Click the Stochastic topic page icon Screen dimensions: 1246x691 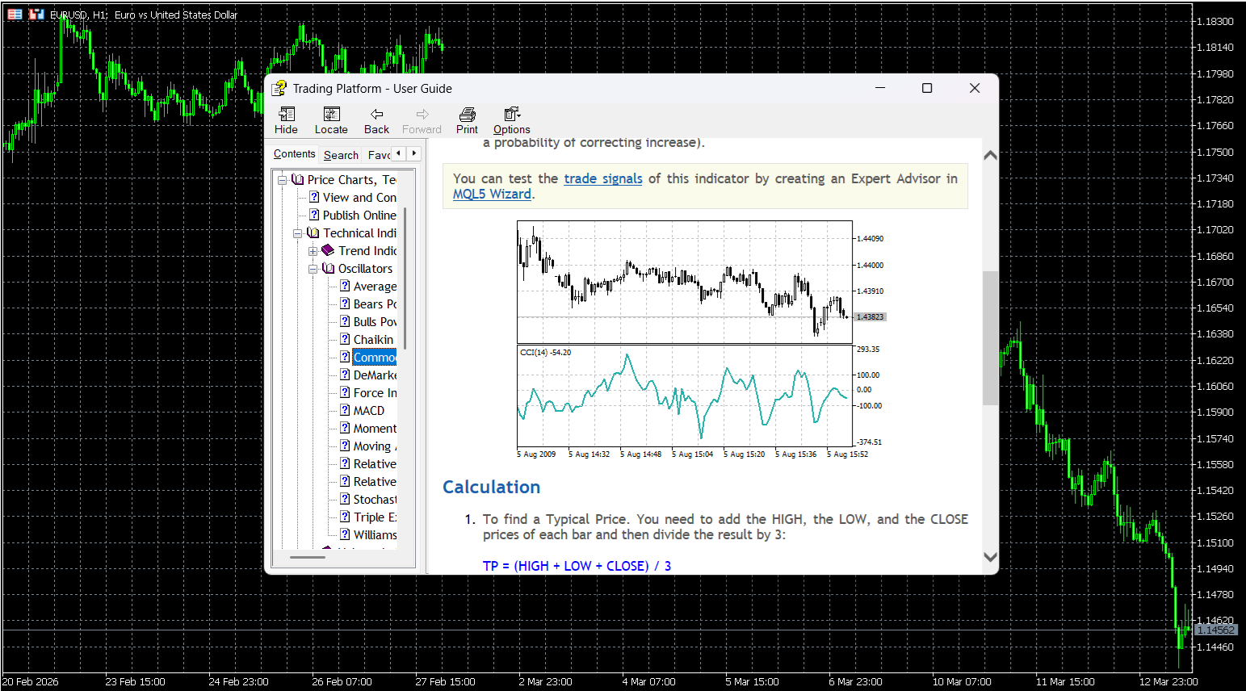345,499
